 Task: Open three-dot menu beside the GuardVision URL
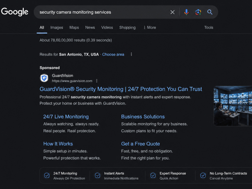pyautogui.click(x=97, y=81)
